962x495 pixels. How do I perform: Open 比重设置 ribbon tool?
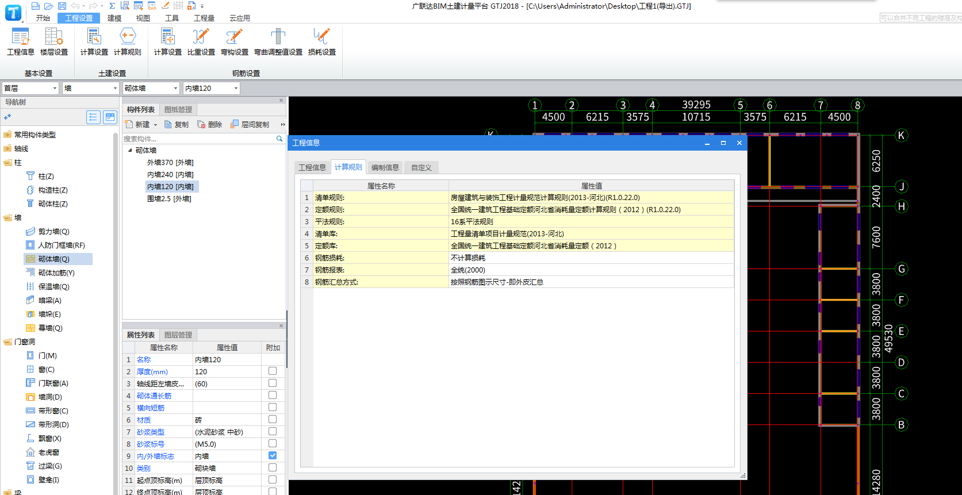[201, 42]
